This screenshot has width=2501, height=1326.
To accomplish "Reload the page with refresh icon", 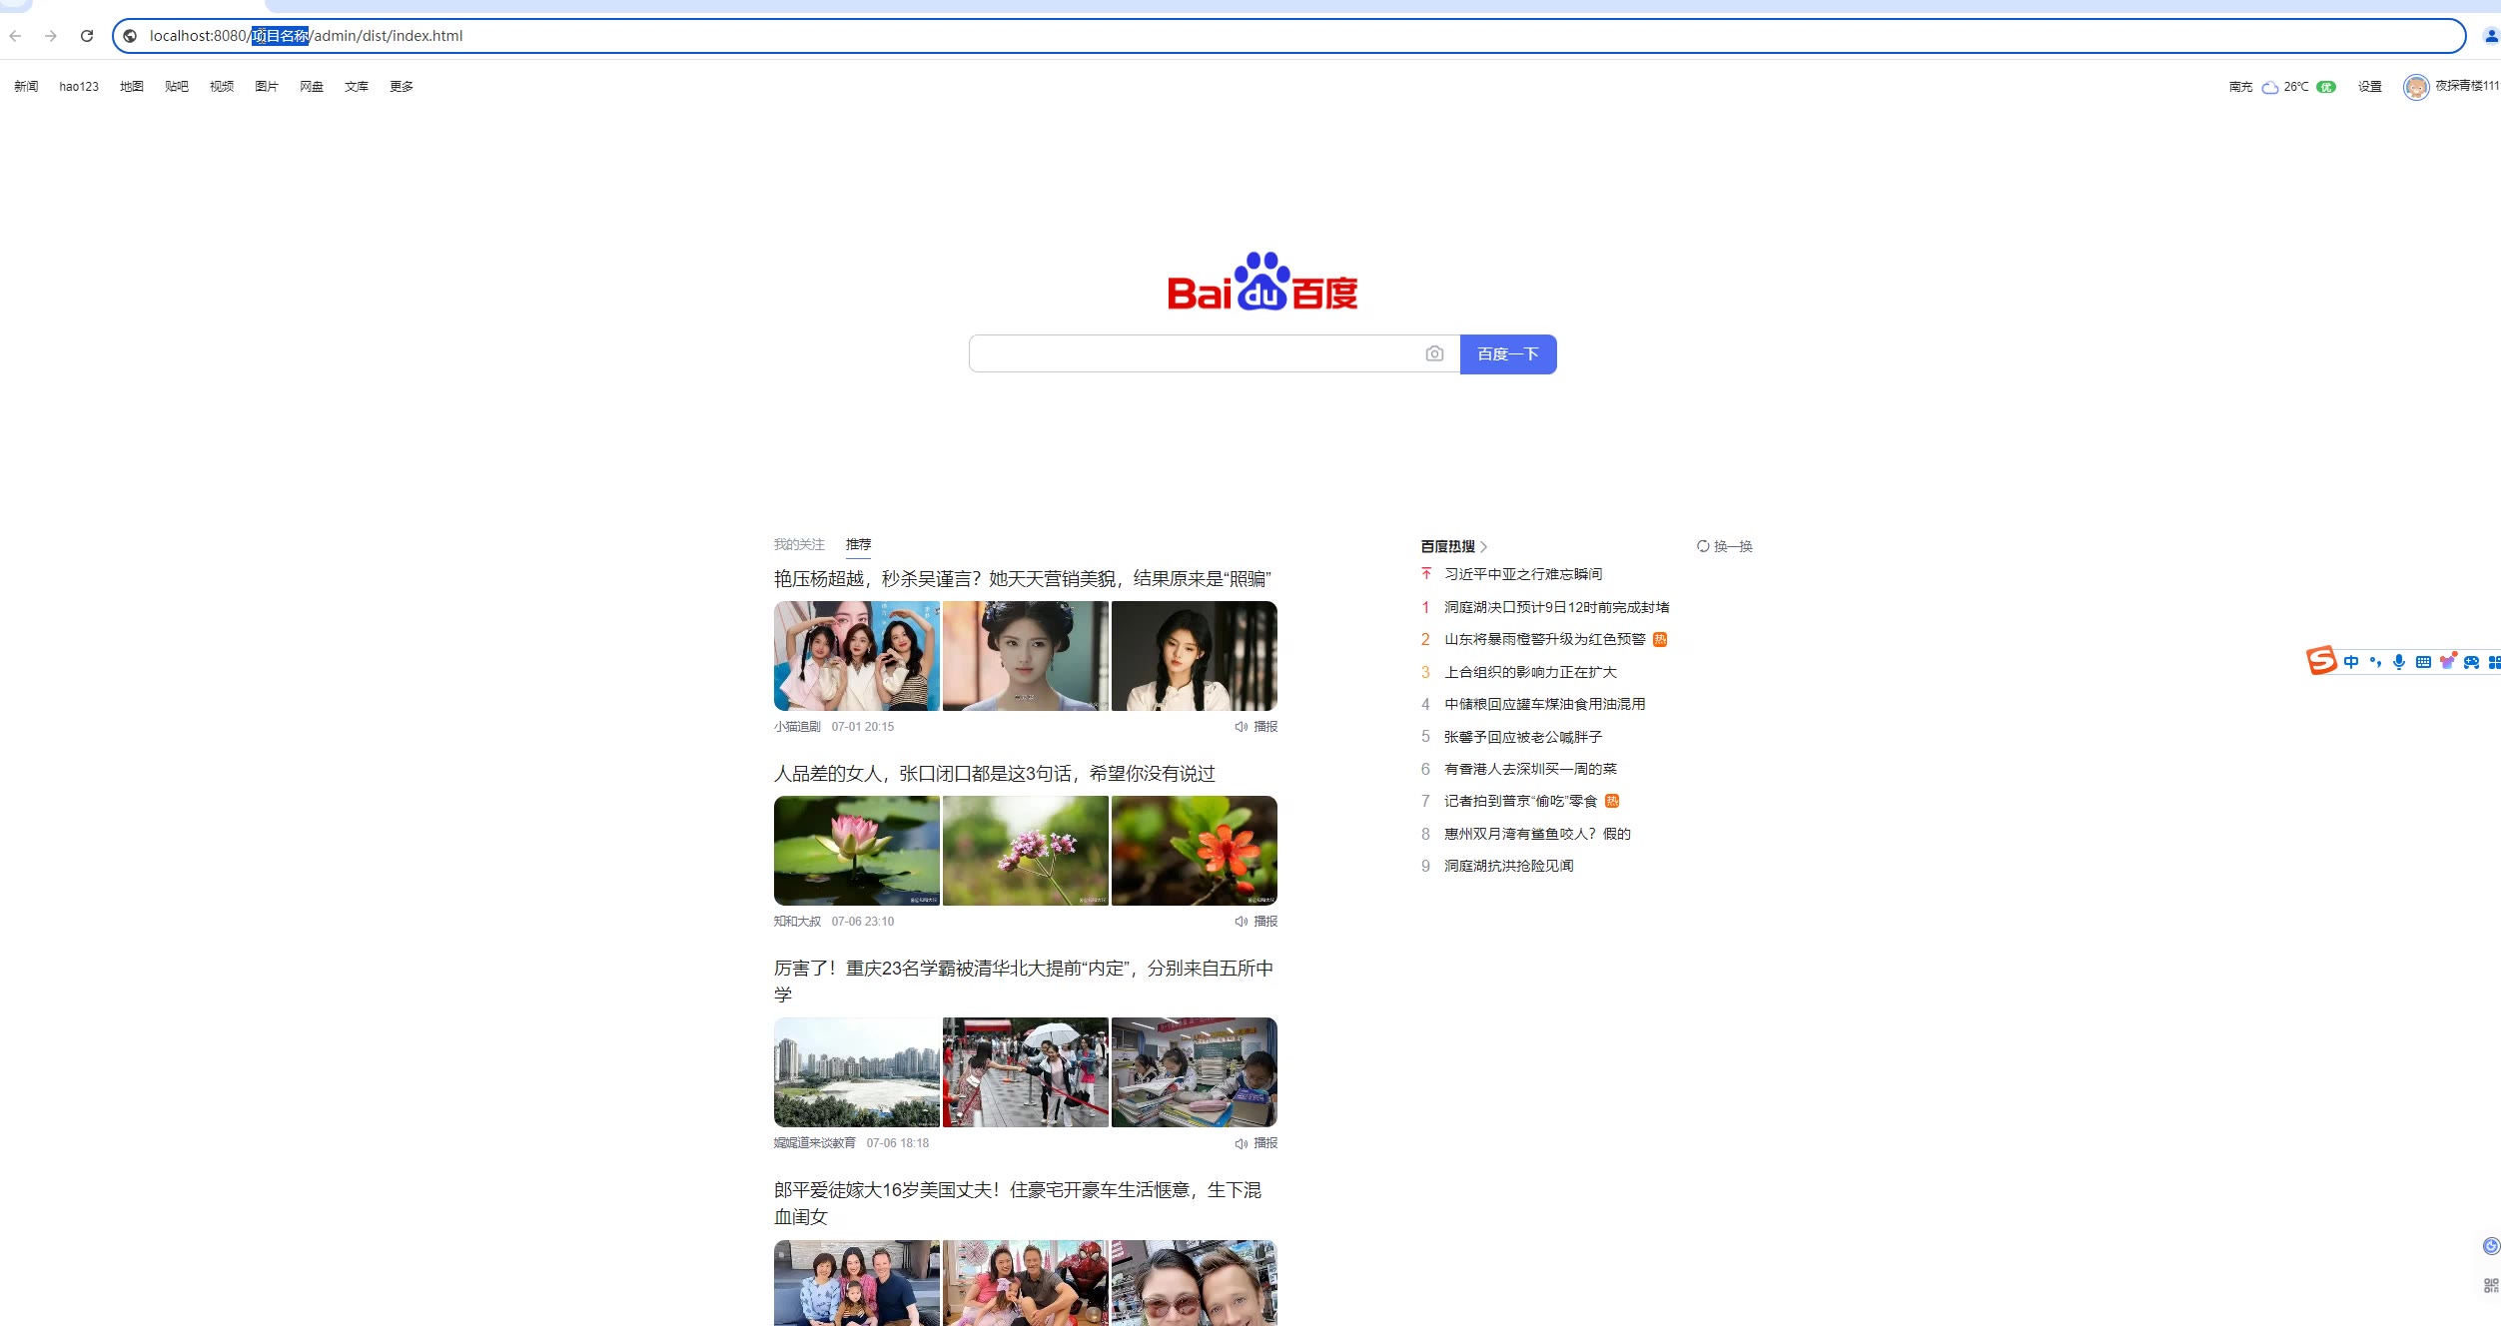I will point(87,36).
